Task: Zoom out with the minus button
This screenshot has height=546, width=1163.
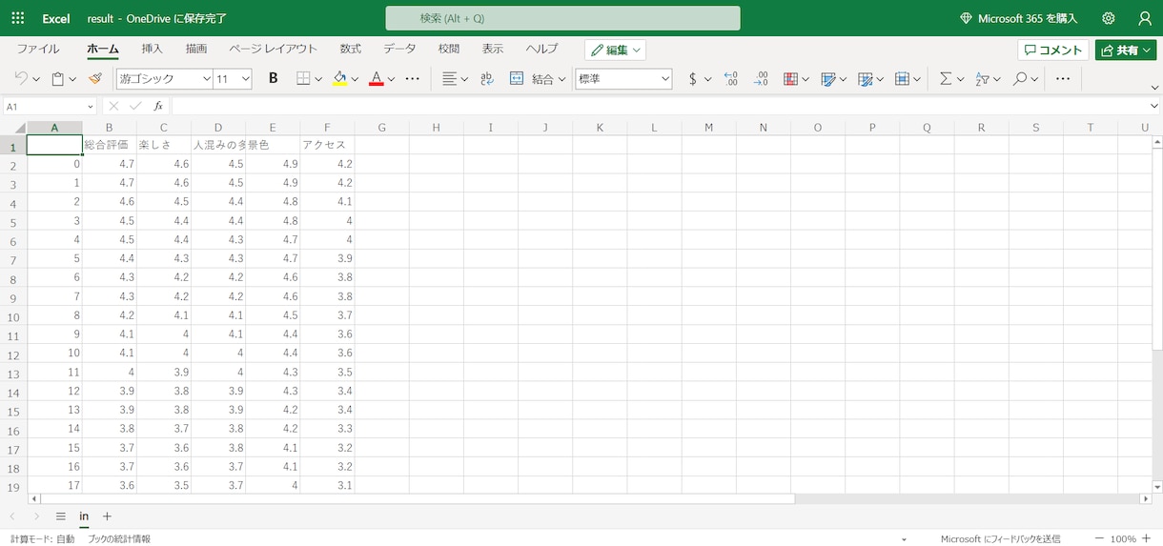Action: (x=1099, y=538)
